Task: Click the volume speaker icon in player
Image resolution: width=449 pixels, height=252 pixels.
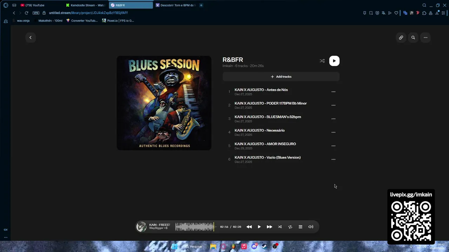Action: (x=311, y=227)
